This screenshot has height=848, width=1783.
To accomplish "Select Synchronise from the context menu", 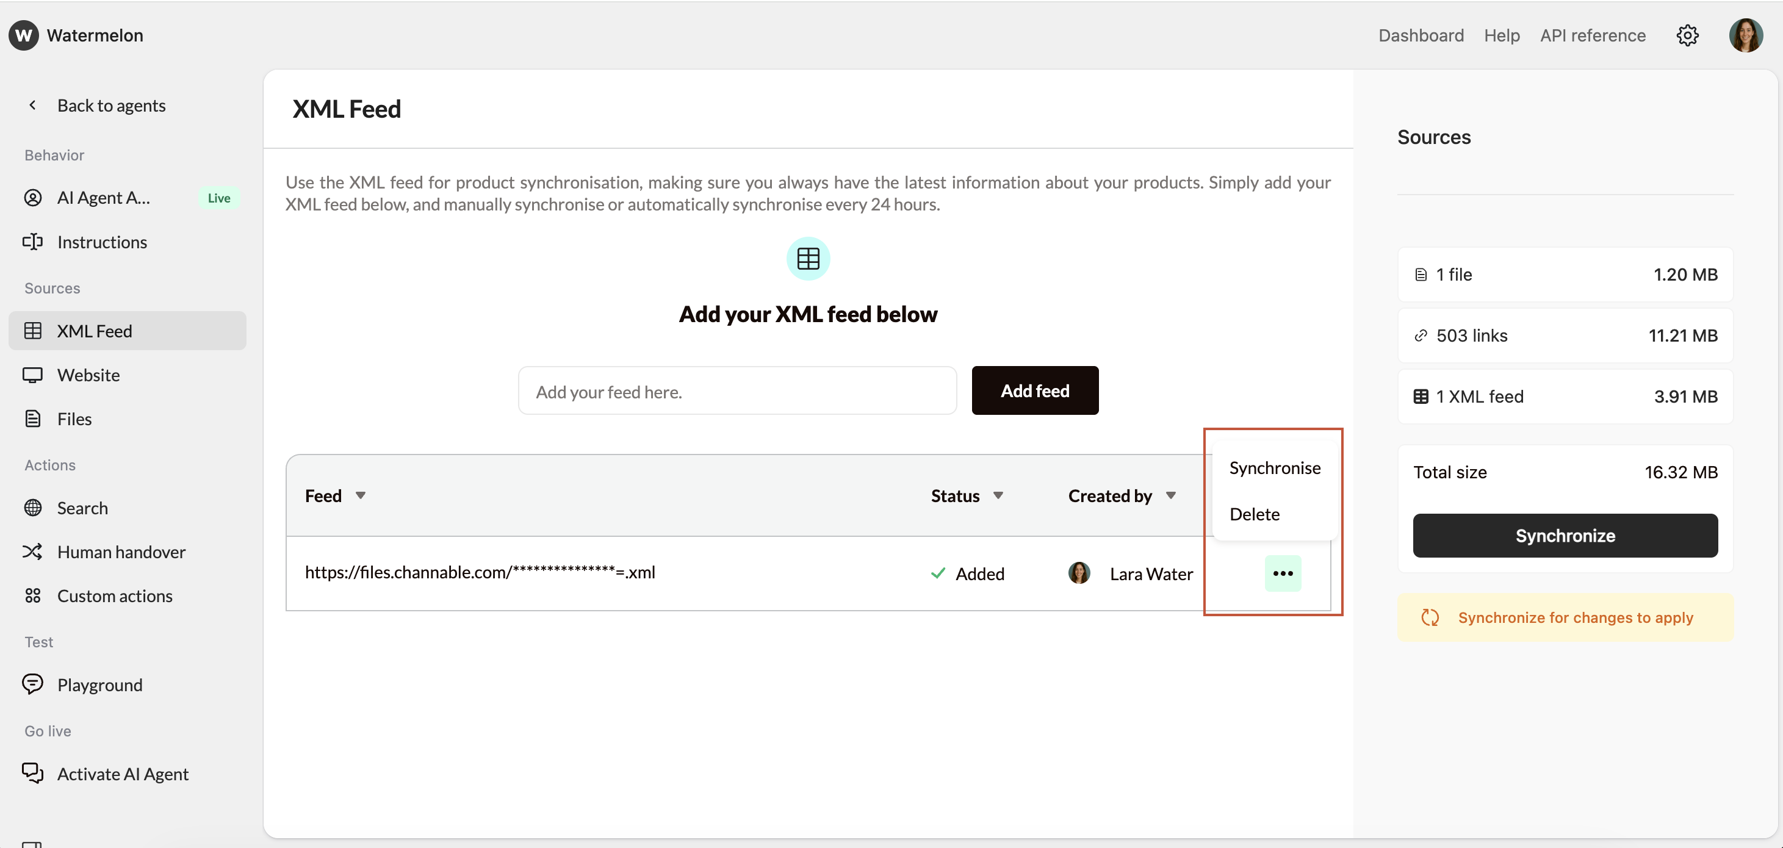I will [1275, 468].
